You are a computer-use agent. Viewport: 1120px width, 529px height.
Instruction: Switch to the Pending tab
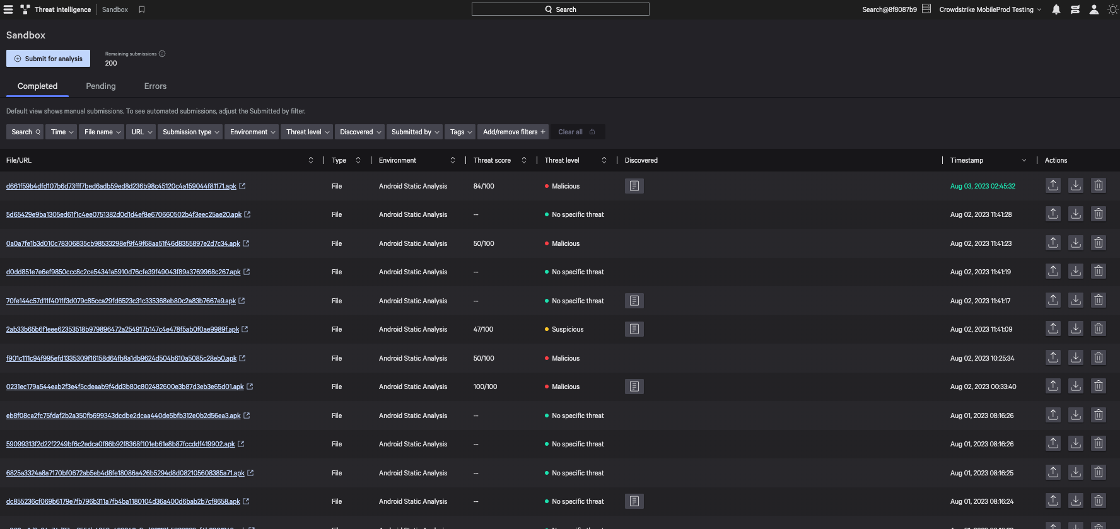tap(101, 86)
